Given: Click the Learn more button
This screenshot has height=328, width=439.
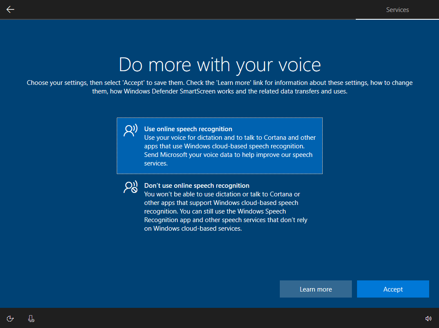Looking at the screenshot, I should pos(315,289).
